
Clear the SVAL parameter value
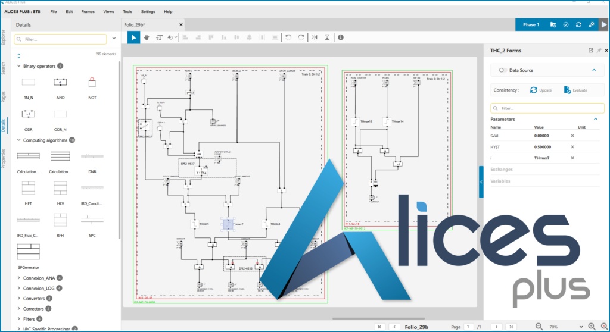(x=572, y=136)
